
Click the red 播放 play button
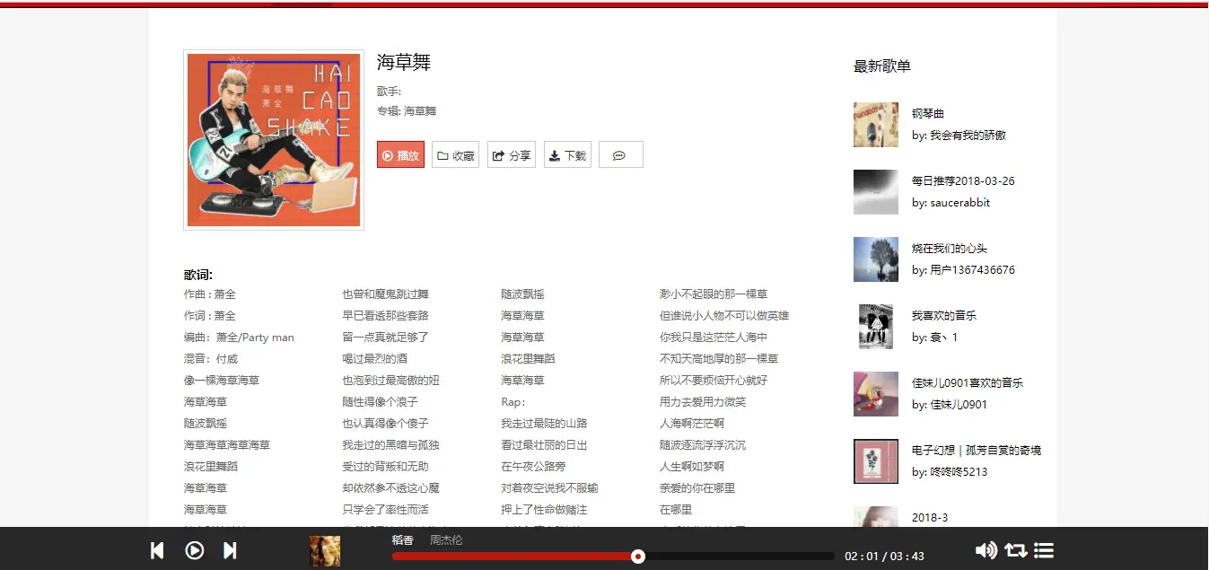[400, 154]
